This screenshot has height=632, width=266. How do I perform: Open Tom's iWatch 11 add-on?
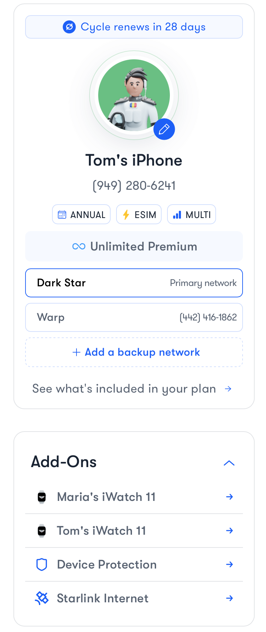coord(134,531)
